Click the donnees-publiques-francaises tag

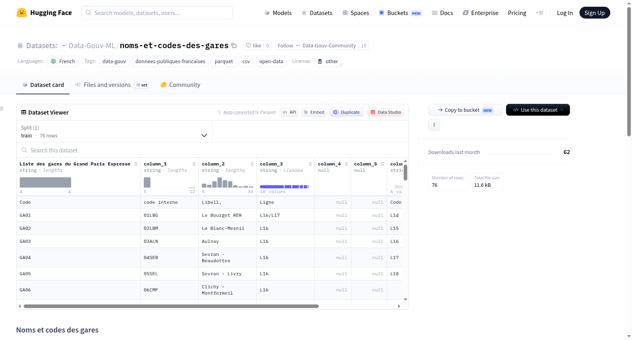click(170, 61)
